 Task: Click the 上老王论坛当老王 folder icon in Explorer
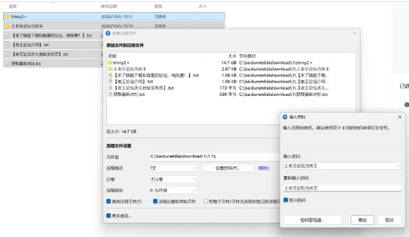pos(7,26)
